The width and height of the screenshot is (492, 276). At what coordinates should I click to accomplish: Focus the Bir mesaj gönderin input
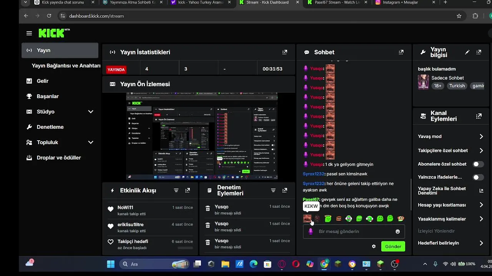tap(354, 232)
